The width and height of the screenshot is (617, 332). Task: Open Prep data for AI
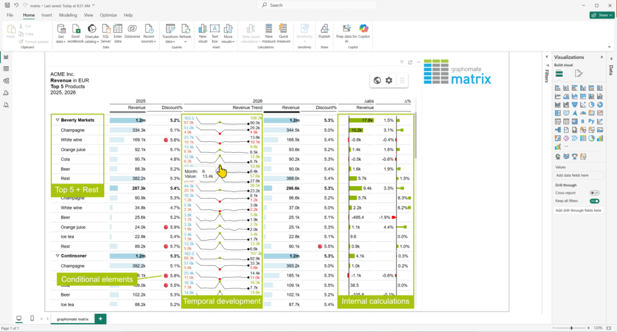pos(346,34)
